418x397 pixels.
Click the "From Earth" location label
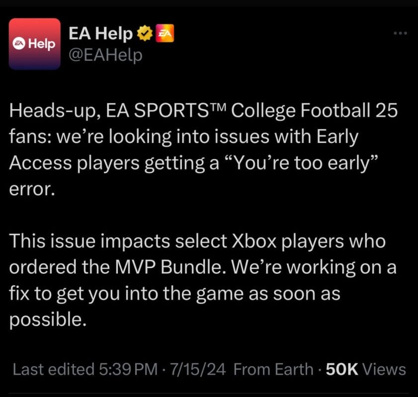(x=272, y=369)
